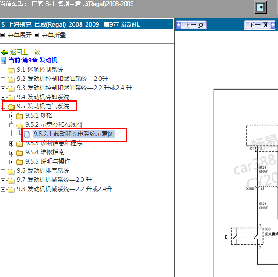Go to previous page with 上一页 button
Image resolution: width=278 pixels, height=277 pixels.
(x=191, y=25)
